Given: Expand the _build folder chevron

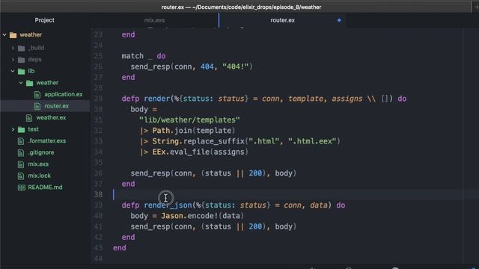Looking at the screenshot, I should pos(13,48).
